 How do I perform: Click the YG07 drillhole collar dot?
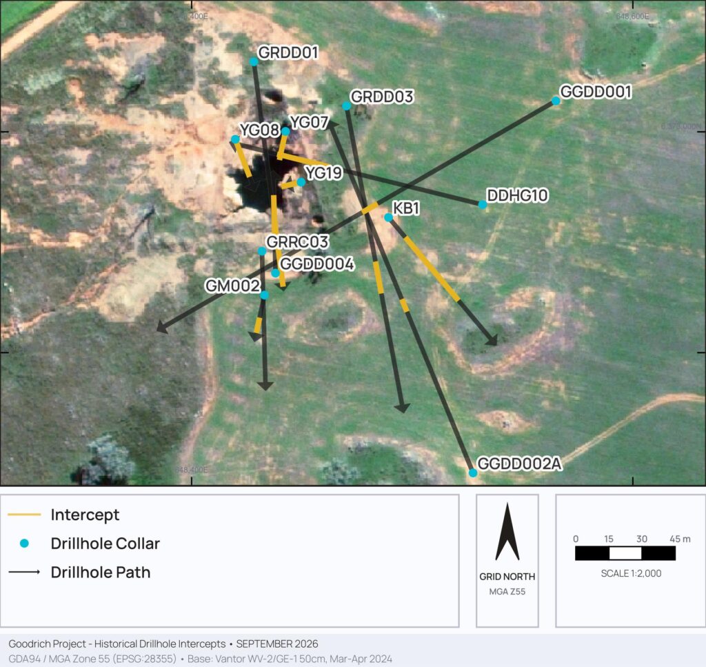285,132
